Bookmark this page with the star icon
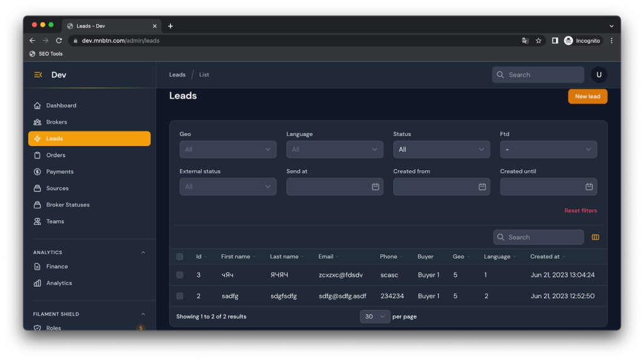This screenshot has height=361, width=644. [538, 41]
